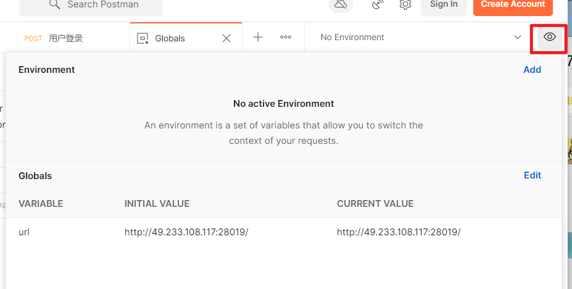The image size is (572, 289).
Task: Toggle the environment quick look eye icon
Action: coord(549,37)
